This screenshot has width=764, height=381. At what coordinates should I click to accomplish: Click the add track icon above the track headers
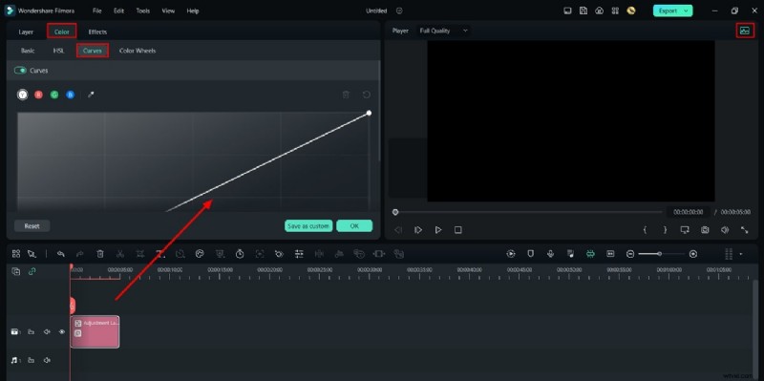(x=16, y=271)
